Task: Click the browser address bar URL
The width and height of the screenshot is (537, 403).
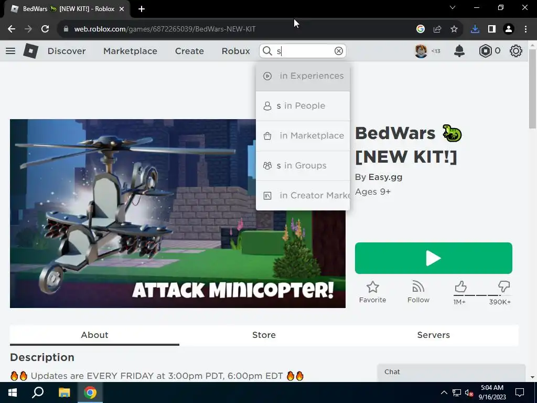Action: pos(165,29)
